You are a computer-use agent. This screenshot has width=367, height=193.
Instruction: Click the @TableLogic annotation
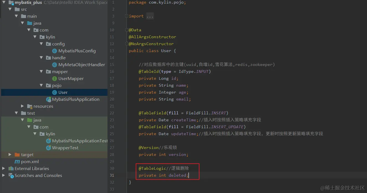(x=152, y=168)
